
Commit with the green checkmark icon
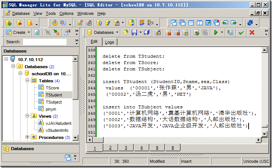coord(241,32)
